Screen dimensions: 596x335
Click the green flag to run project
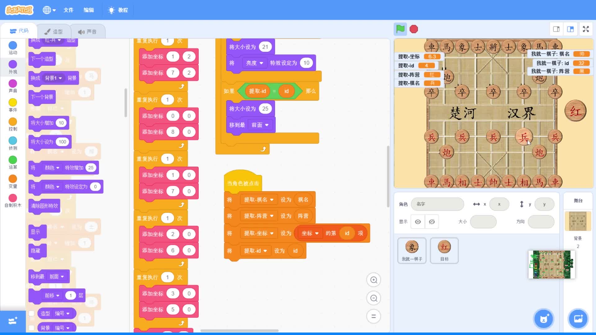(x=400, y=29)
